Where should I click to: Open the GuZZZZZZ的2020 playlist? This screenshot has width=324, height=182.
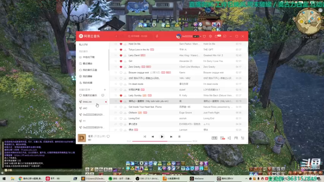(x=93, y=114)
